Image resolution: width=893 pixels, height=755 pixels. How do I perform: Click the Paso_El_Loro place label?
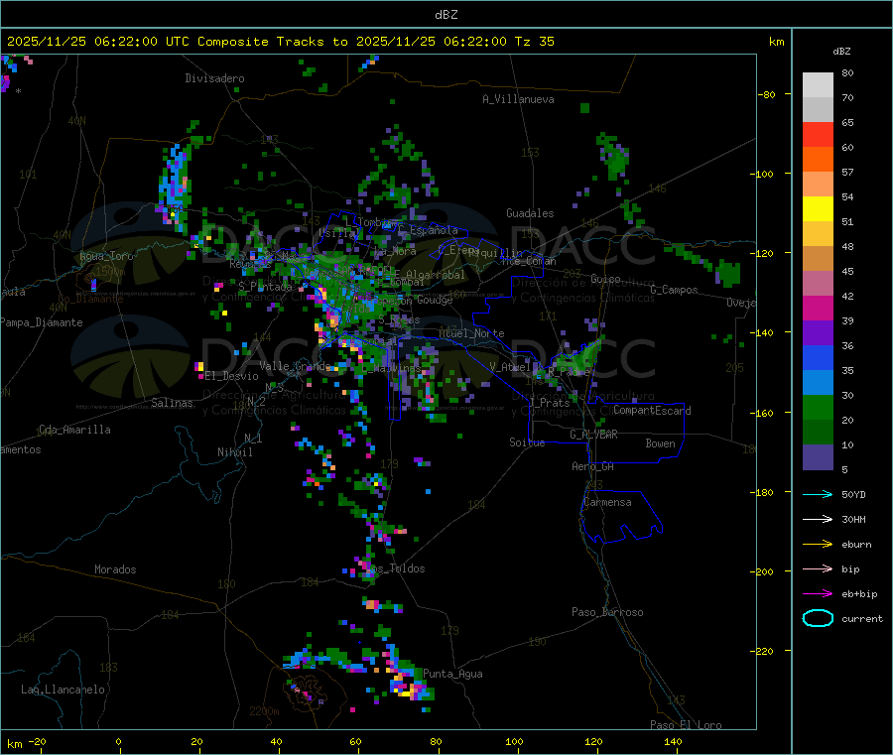pyautogui.click(x=687, y=725)
